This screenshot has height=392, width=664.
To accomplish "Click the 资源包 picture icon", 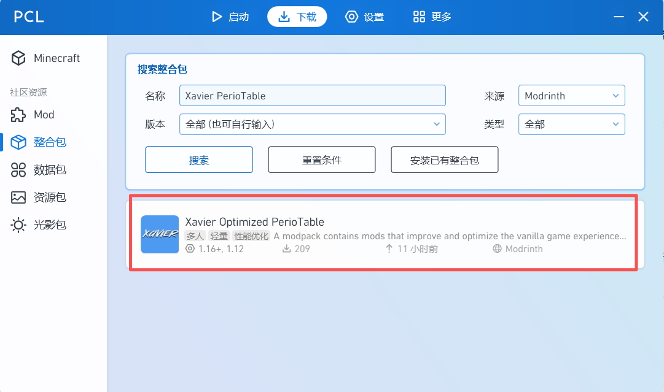I will [18, 197].
